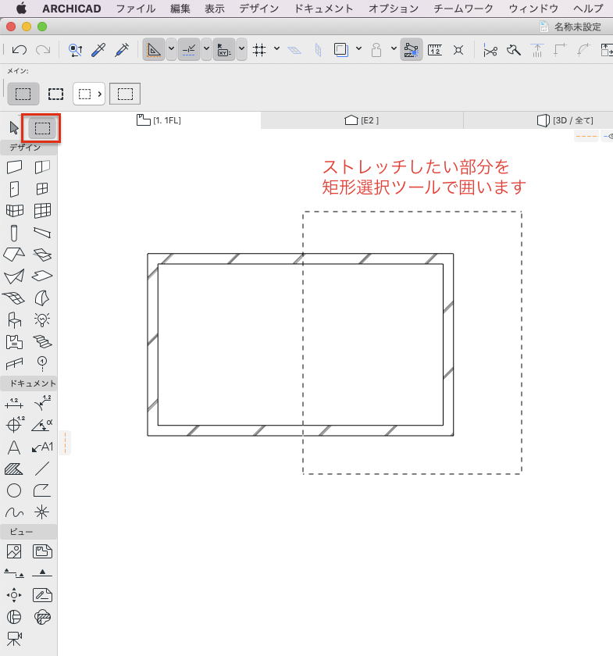Select the Column tool
Viewport: 613px width, 656px height.
click(14, 233)
